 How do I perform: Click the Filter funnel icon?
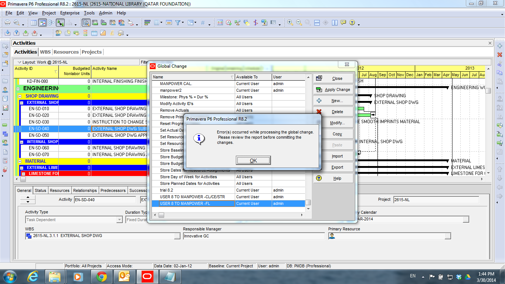(178, 23)
